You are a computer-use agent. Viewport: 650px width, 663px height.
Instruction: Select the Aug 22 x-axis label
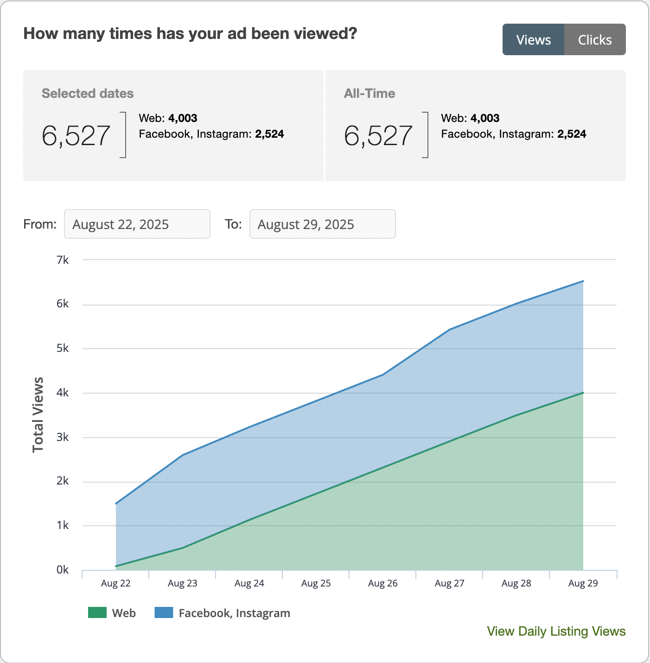click(x=116, y=583)
